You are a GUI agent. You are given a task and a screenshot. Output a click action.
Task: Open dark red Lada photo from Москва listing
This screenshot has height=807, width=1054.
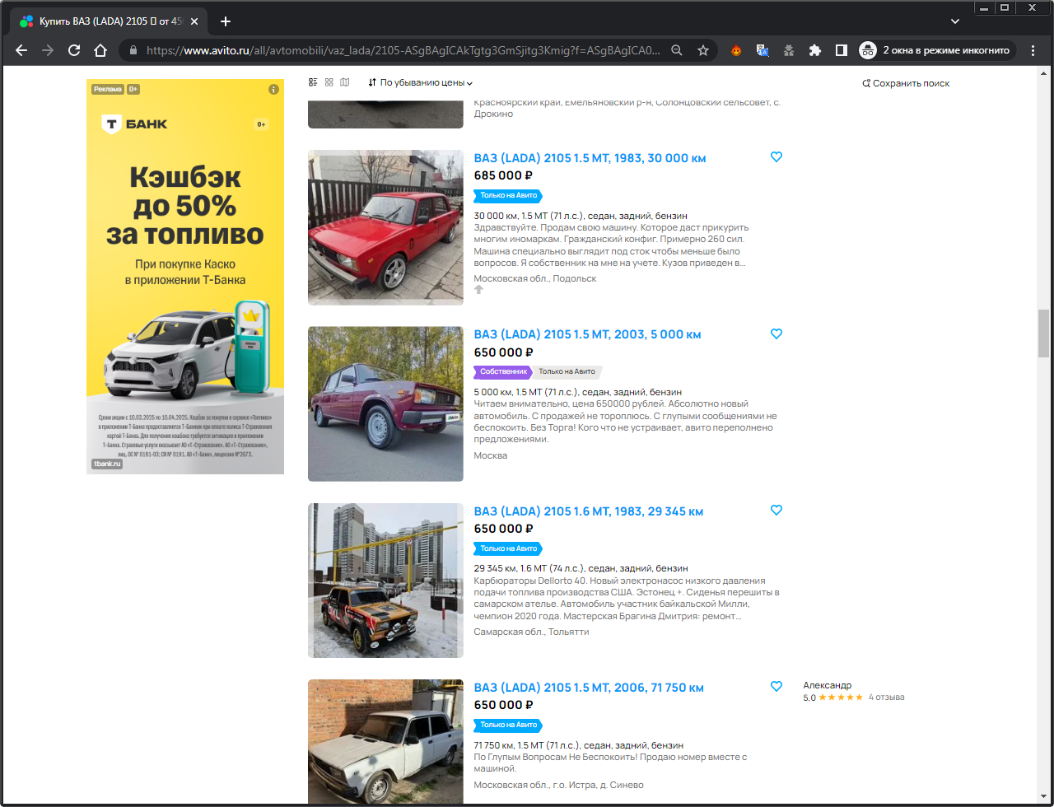pos(385,403)
